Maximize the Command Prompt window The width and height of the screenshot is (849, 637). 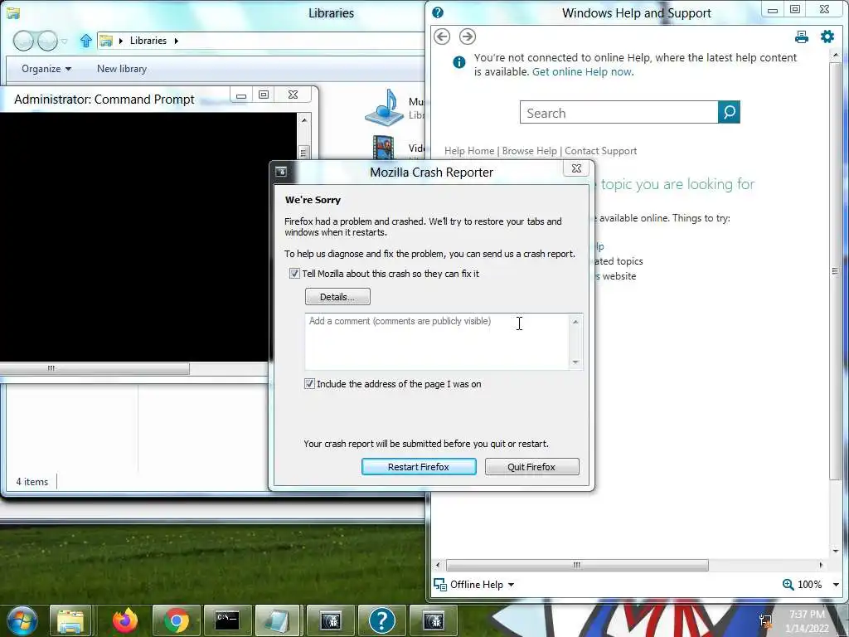264,95
